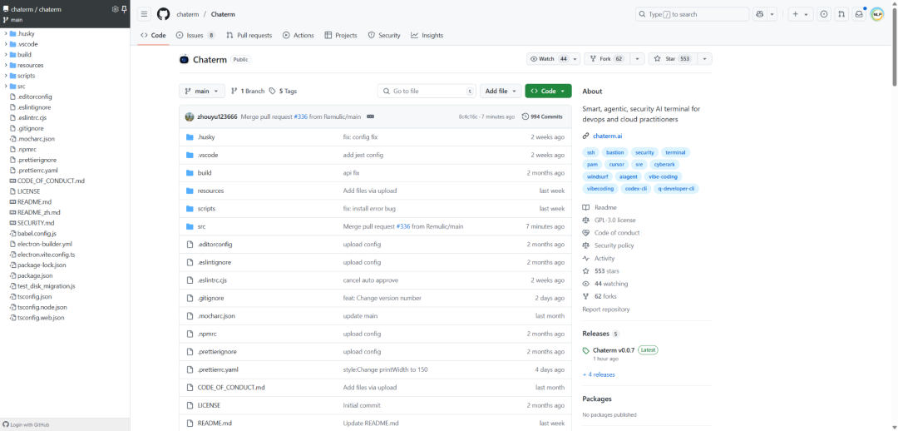View 994 Commits history
This screenshot has height=431, width=898.
tap(542, 116)
